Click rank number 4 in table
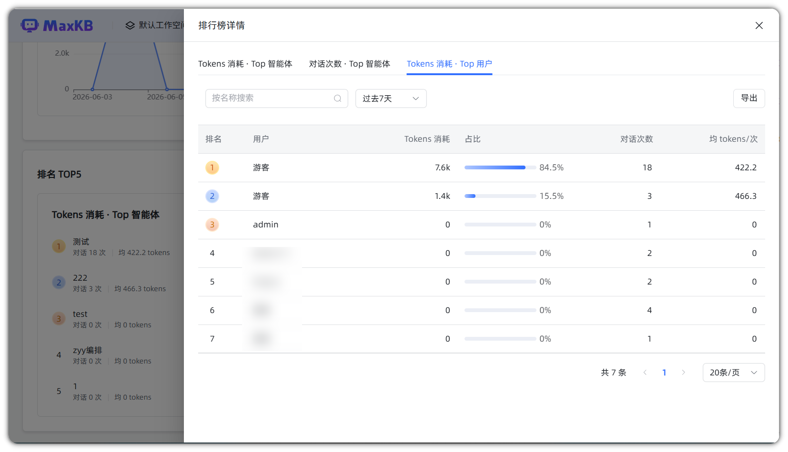This screenshot has height=452, width=788. pos(212,253)
